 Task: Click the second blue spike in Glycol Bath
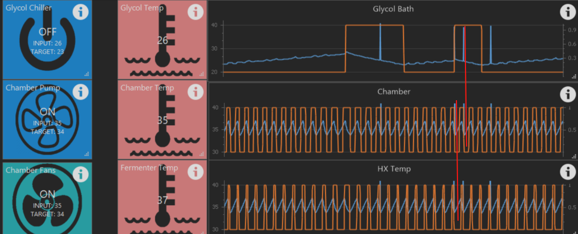463,40
